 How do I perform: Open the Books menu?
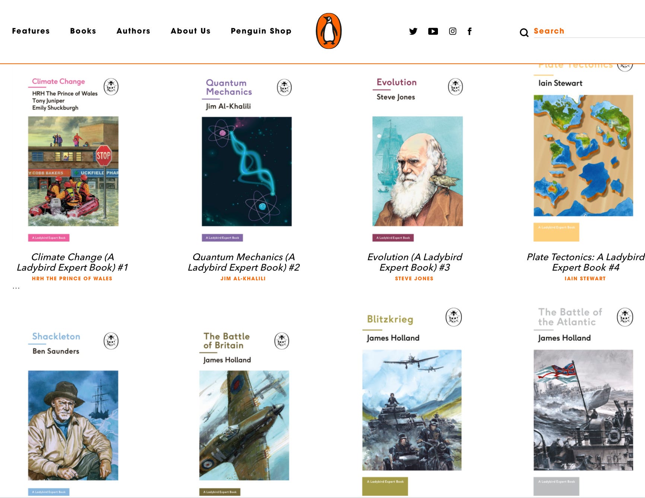coord(83,31)
